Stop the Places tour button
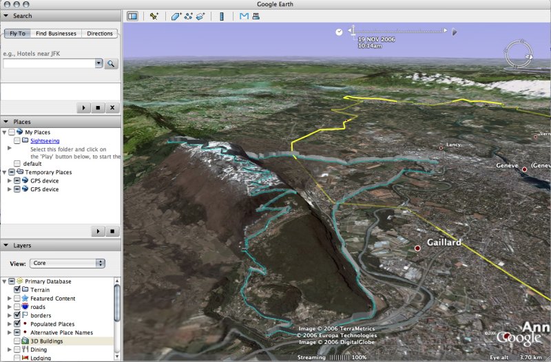The width and height of the screenshot is (551, 362). point(112,231)
